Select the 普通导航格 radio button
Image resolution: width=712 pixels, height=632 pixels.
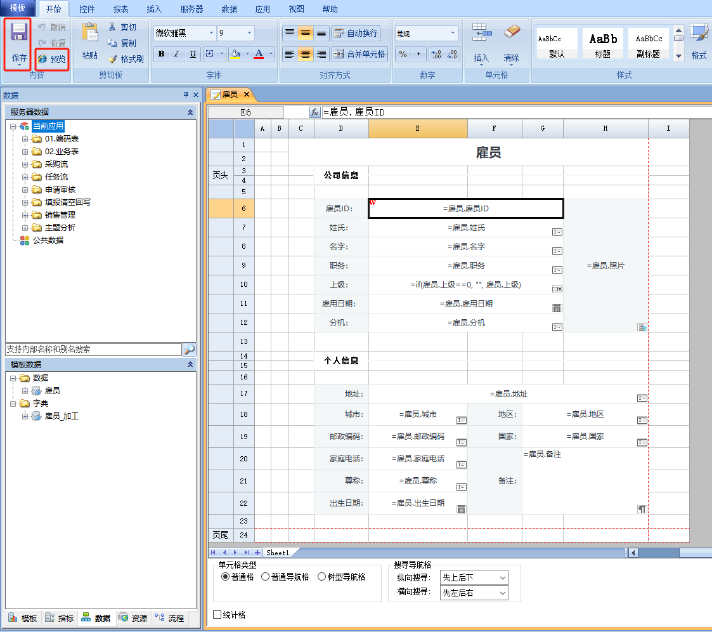(x=265, y=577)
